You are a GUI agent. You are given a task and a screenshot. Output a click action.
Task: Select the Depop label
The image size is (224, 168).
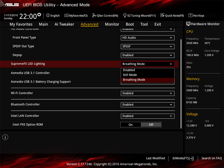[x=17, y=55]
